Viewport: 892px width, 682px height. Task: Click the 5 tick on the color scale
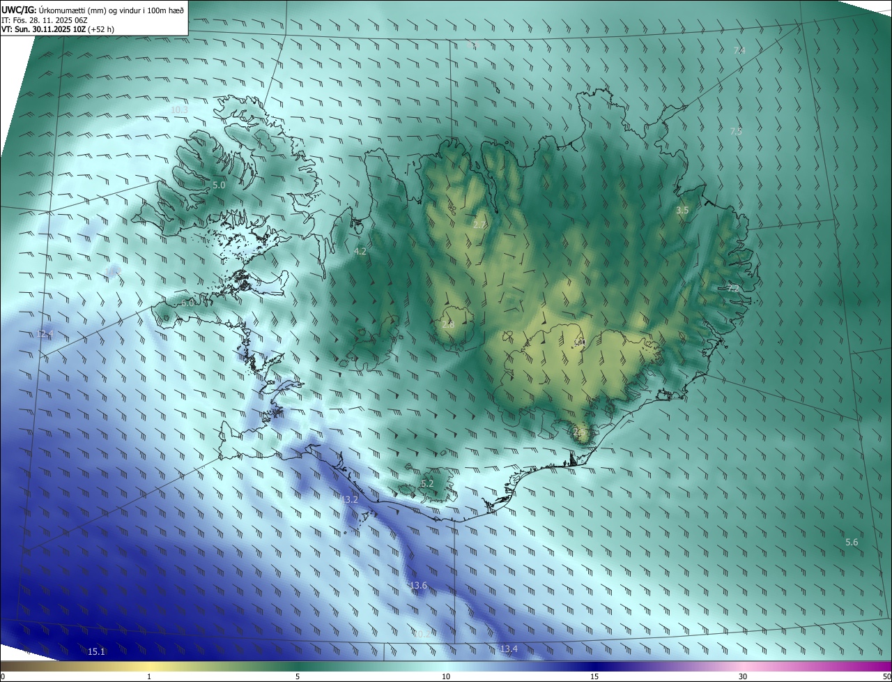(298, 676)
